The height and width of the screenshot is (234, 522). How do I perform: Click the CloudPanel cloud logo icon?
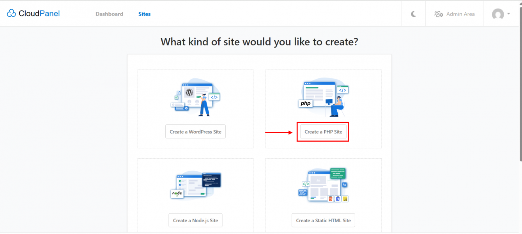11,14
